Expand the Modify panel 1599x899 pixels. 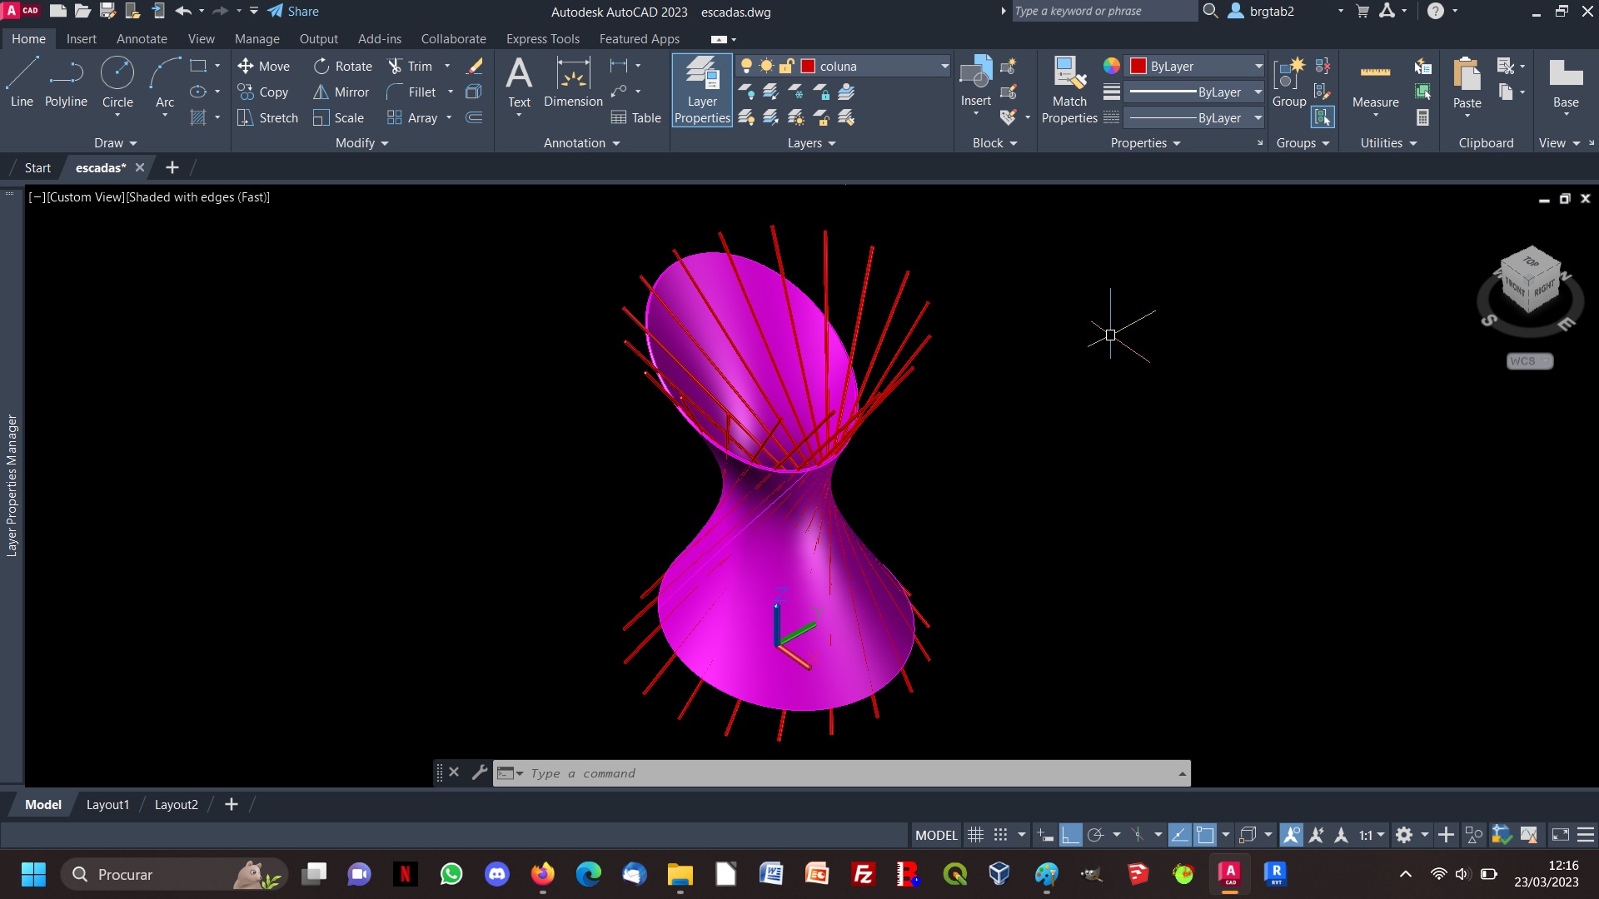pyautogui.click(x=362, y=143)
